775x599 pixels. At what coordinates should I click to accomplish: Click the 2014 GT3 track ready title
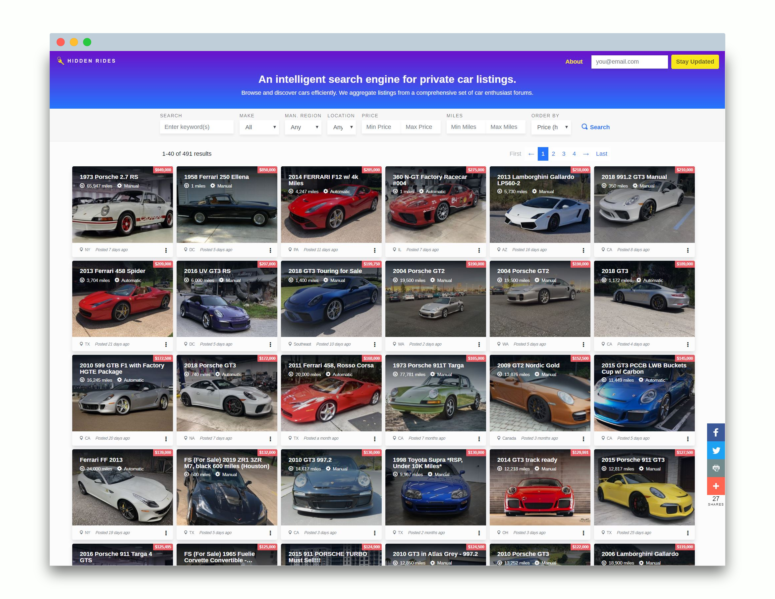pyautogui.click(x=527, y=460)
